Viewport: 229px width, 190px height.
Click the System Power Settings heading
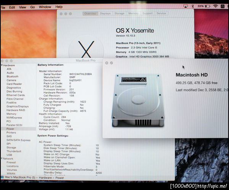pos(53,136)
